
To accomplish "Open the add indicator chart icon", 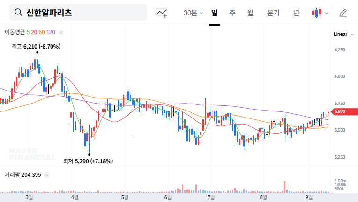I will (x=161, y=13).
